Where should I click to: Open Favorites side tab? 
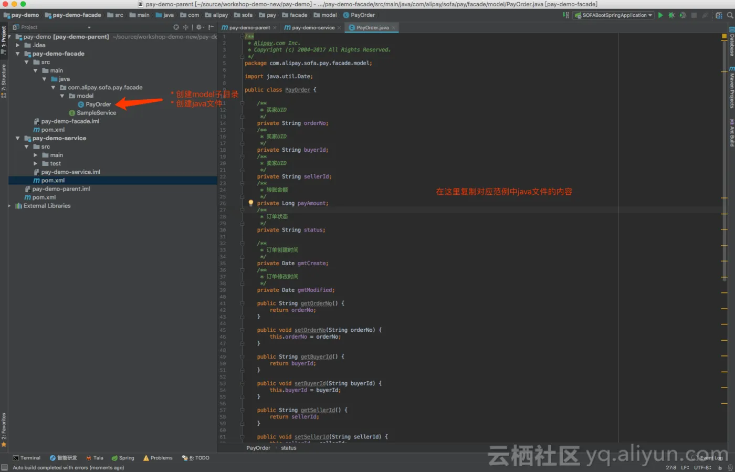coord(4,430)
